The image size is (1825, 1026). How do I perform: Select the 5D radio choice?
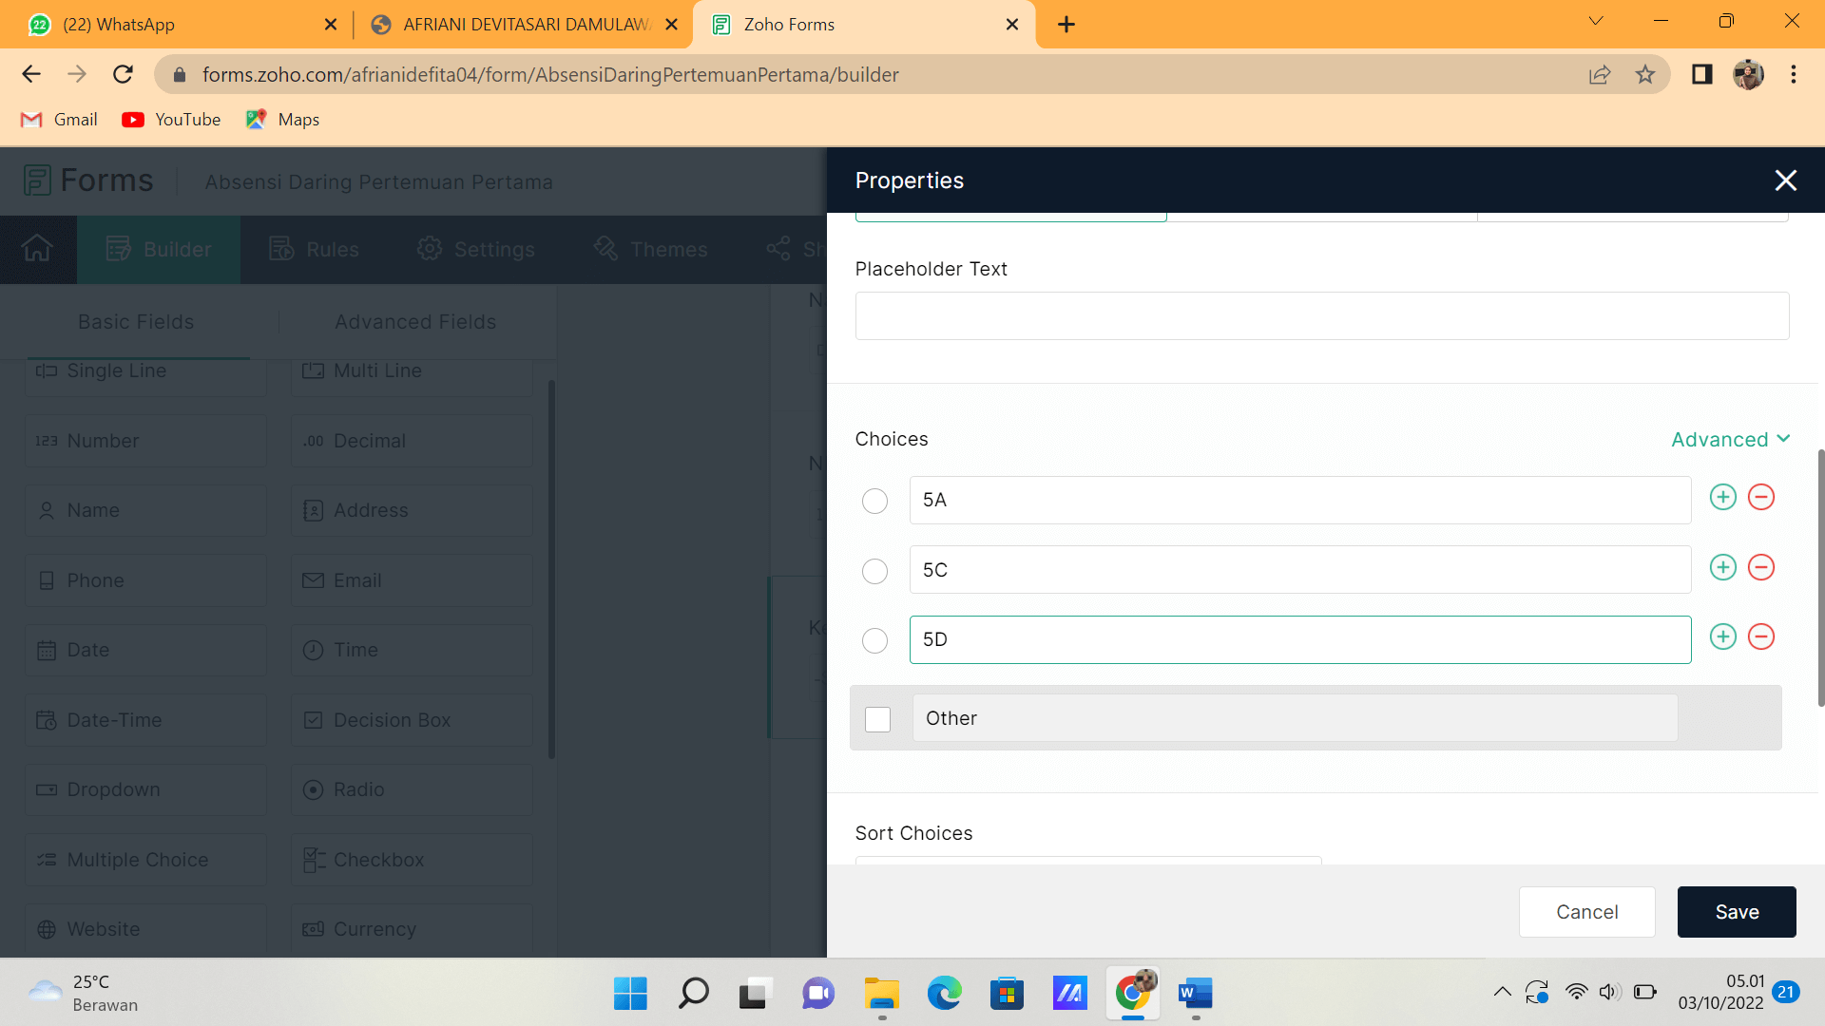pyautogui.click(x=874, y=640)
